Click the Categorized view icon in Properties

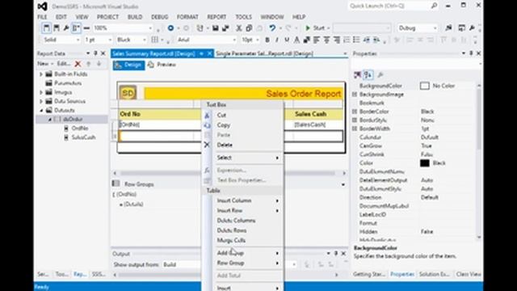pyautogui.click(x=357, y=75)
